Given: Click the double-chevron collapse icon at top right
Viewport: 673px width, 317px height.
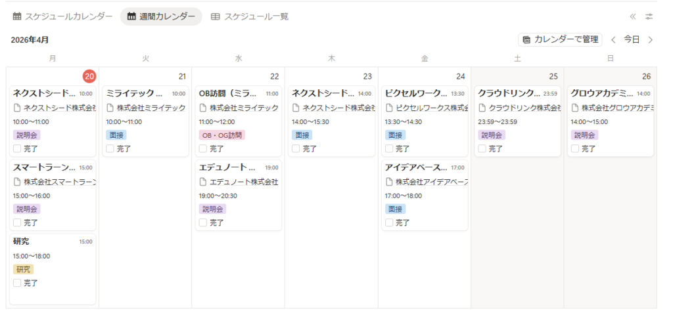Looking at the screenshot, I should 632,16.
